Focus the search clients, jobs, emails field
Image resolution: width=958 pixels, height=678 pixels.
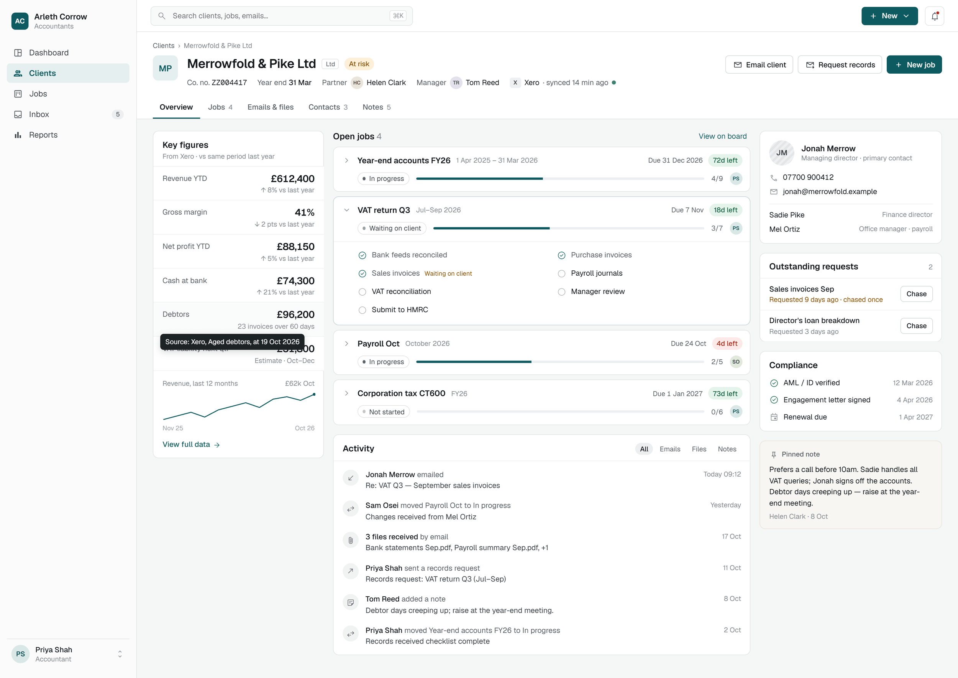281,16
